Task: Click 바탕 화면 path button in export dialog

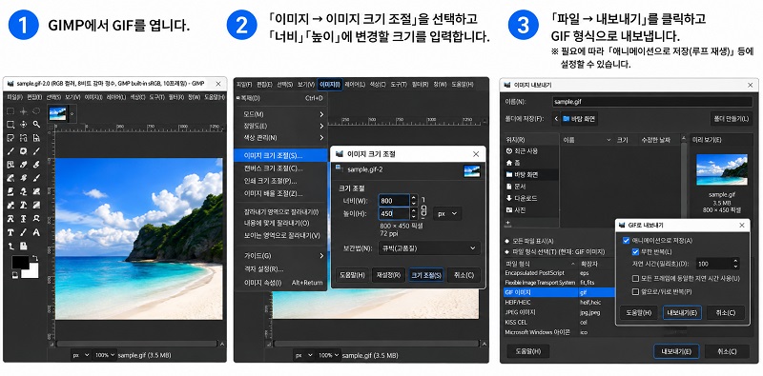Action: [579, 119]
